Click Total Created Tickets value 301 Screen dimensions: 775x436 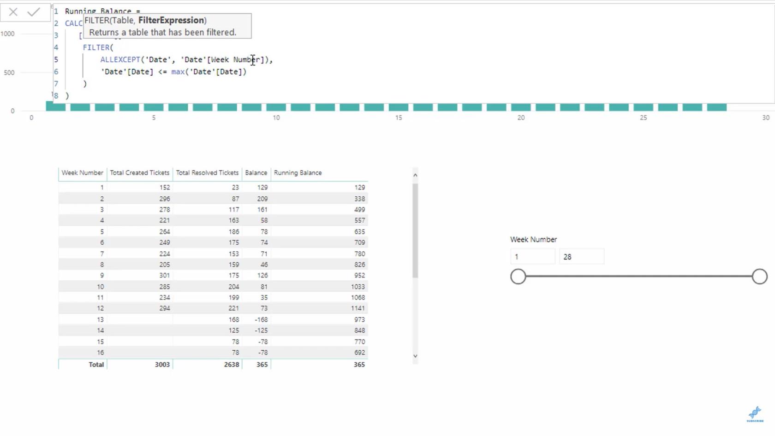click(x=164, y=276)
